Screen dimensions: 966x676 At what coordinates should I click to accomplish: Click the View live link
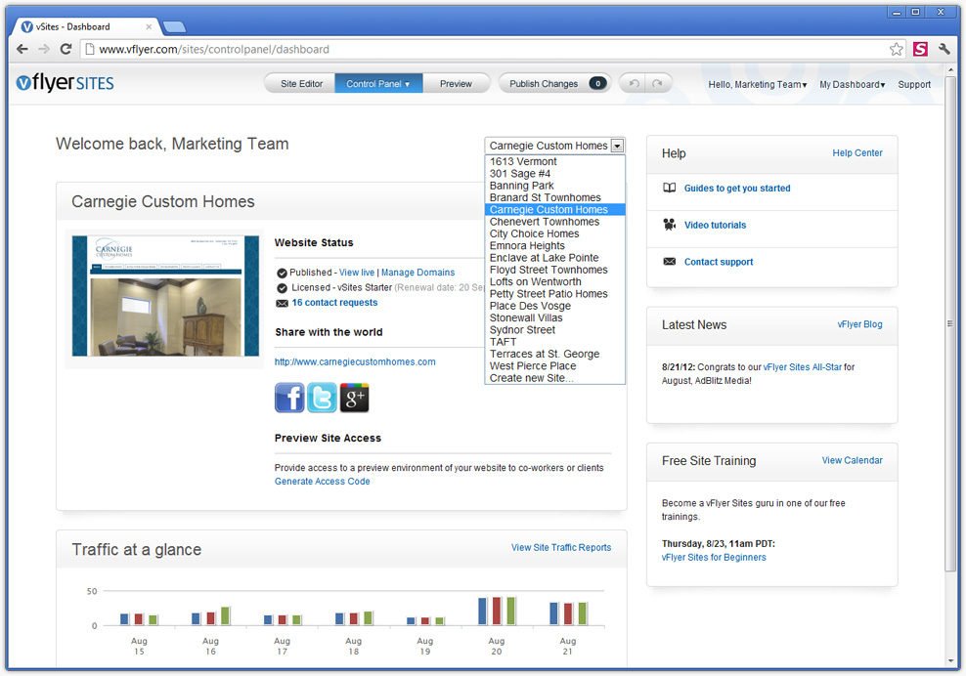point(357,273)
